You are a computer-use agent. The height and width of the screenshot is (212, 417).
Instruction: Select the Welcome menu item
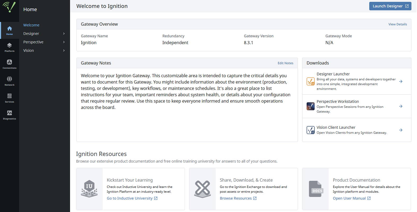31,25
